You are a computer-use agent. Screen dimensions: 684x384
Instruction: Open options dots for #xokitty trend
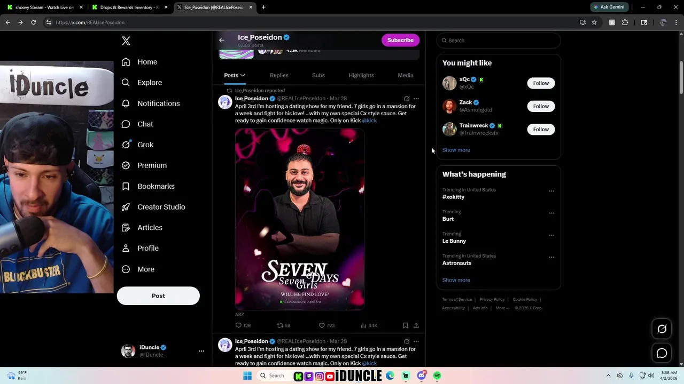(551, 191)
